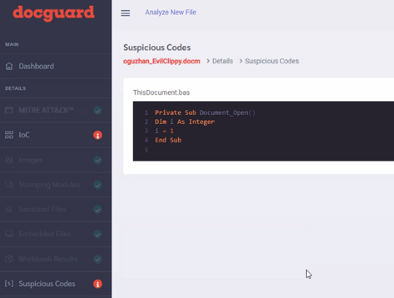Go to Details breadcrumb
Screen dimensions: 394x298
tap(223, 61)
